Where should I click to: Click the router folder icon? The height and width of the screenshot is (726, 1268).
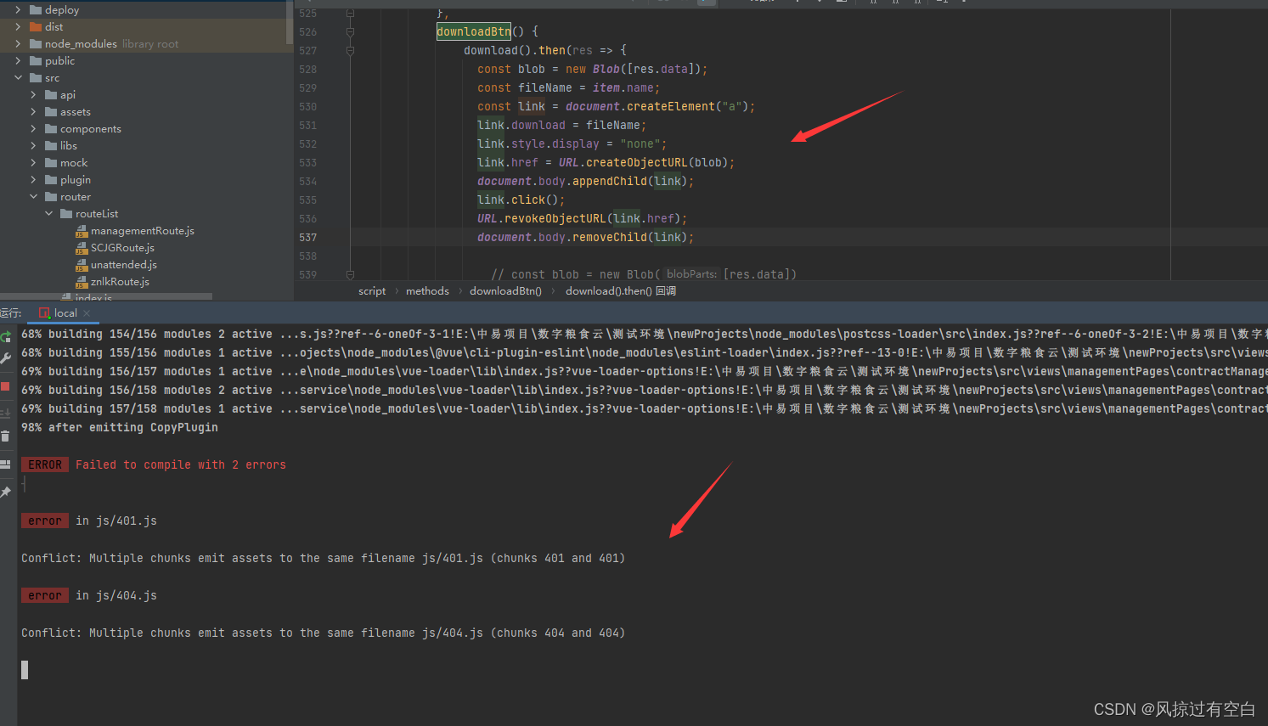51,197
